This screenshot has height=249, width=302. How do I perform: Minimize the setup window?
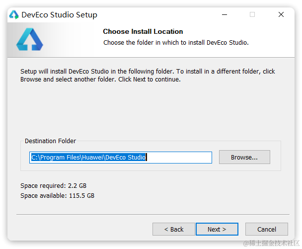[x=225, y=14]
